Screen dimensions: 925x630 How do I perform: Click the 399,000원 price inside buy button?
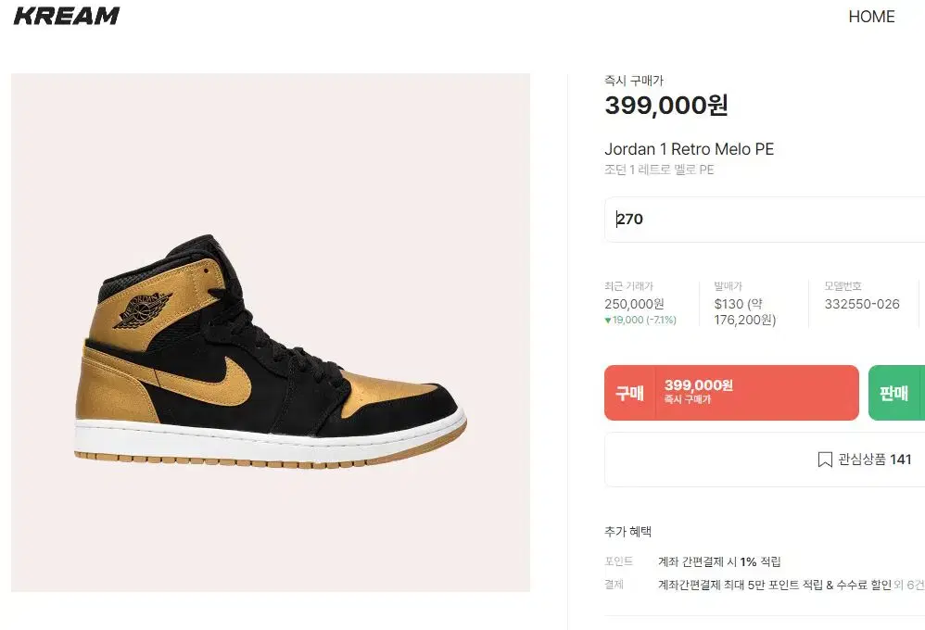pyautogui.click(x=699, y=385)
